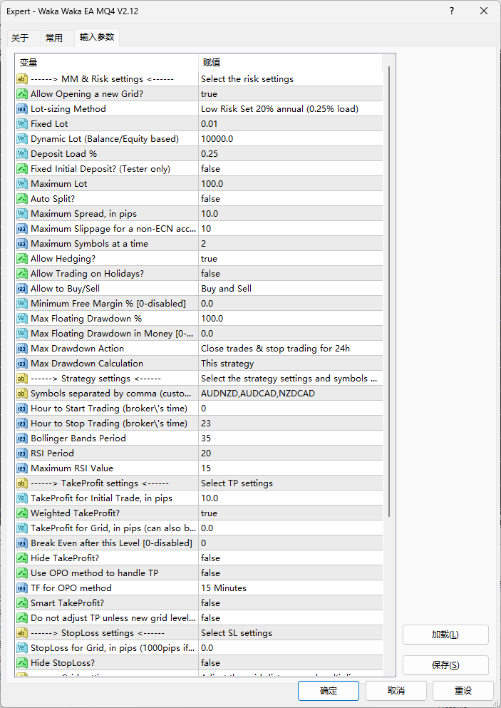Click the vertical scrollbar of parameter list
The width and height of the screenshot is (501, 708).
tap(389, 285)
